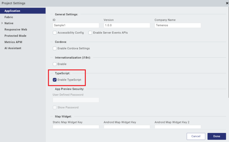
Task: Edit the Company Name field
Action: pyautogui.click(x=178, y=26)
